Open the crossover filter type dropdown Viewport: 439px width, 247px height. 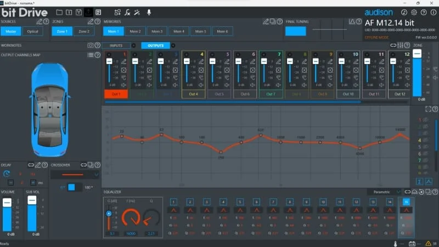[75, 175]
